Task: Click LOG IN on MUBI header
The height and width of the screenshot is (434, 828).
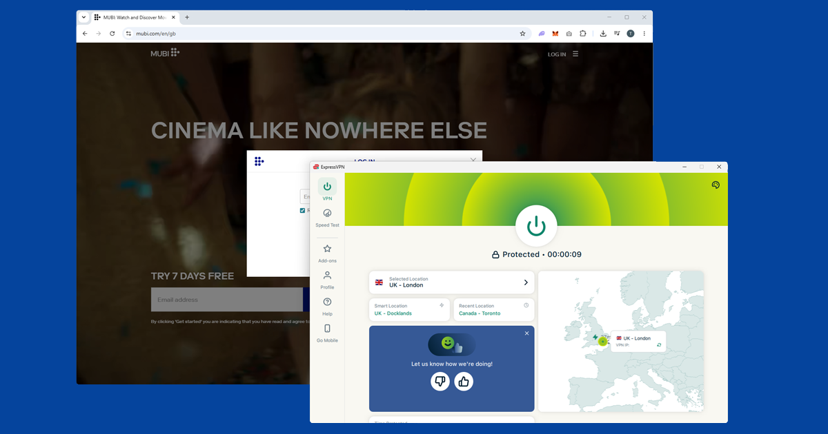Action: [x=557, y=54]
